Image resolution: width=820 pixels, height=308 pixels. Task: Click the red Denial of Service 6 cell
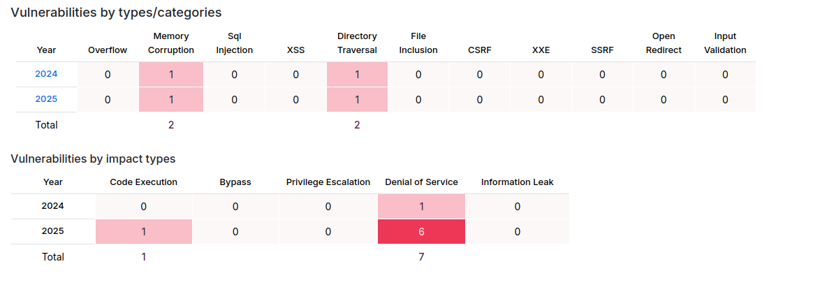tap(421, 232)
